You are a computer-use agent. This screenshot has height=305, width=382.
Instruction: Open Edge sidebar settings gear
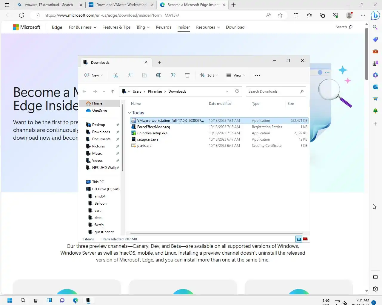pyautogui.click(x=375, y=289)
